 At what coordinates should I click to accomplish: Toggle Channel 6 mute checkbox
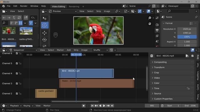click(17, 53)
